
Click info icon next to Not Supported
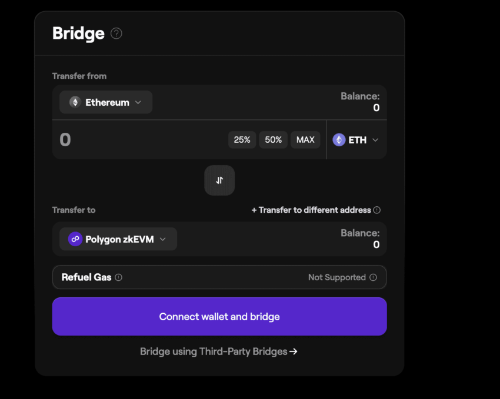373,277
